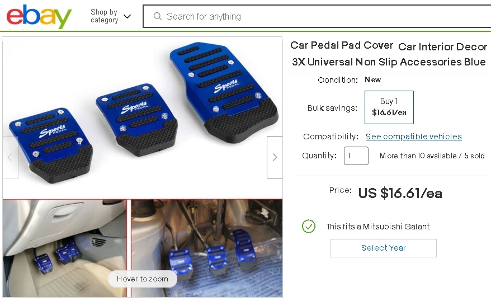View the left car interior photo

[65, 248]
